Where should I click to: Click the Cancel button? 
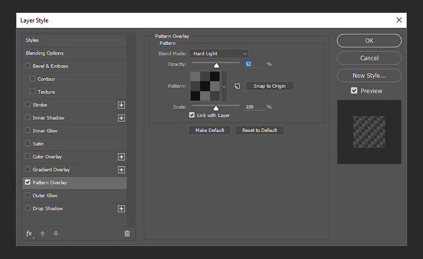[369, 58]
